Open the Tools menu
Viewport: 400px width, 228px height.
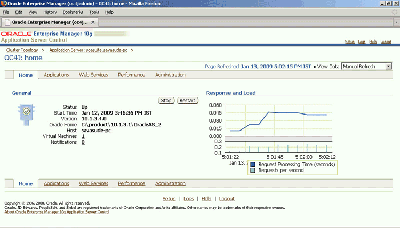[x=94, y=12]
